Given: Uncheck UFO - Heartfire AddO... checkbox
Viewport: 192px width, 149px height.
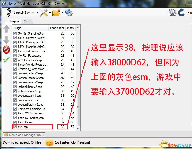Looking at the screenshot, I should coord(15,47).
